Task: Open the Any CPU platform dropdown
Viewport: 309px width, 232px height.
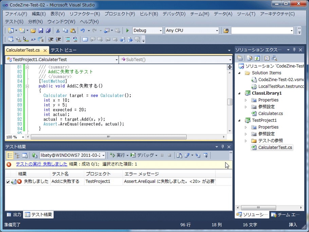Action: pyautogui.click(x=217, y=30)
